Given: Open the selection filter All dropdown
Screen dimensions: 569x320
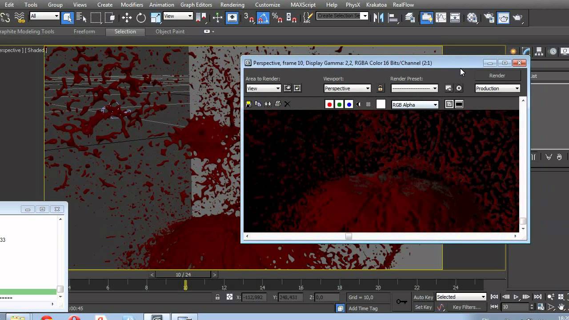Looking at the screenshot, I should point(44,16).
